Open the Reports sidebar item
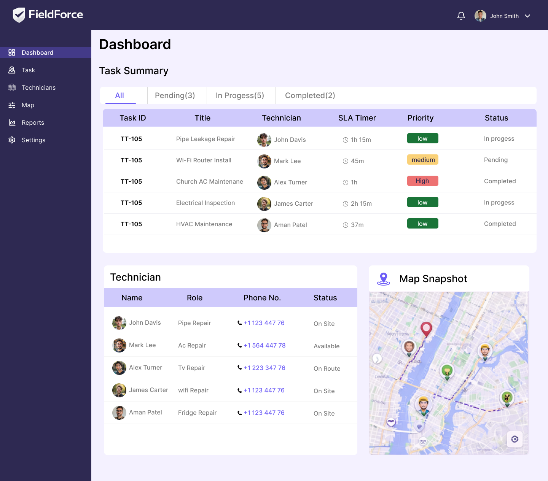 tap(33, 122)
